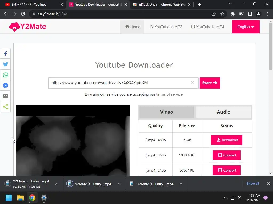Image resolution: width=273 pixels, height=204 pixels.
Task: Open terms of service link
Action: 170,94
